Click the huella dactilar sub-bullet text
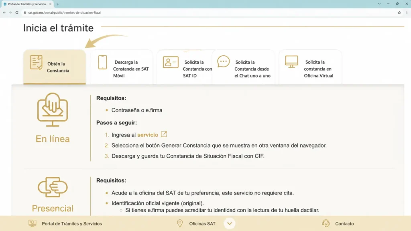411x231 pixels. click(x=222, y=210)
